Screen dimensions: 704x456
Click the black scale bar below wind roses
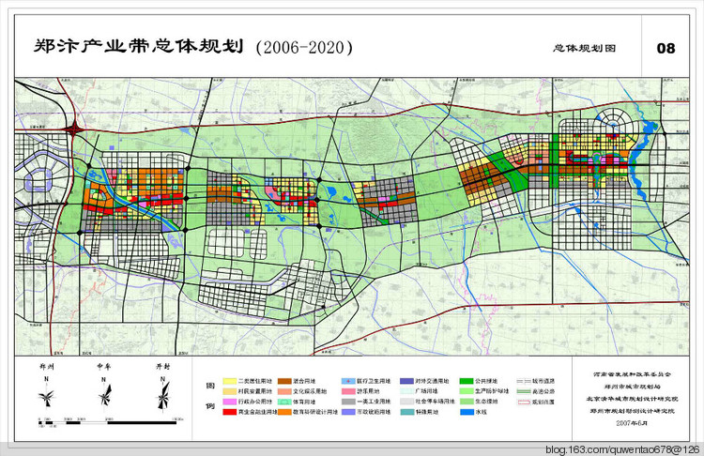[x=108, y=422]
